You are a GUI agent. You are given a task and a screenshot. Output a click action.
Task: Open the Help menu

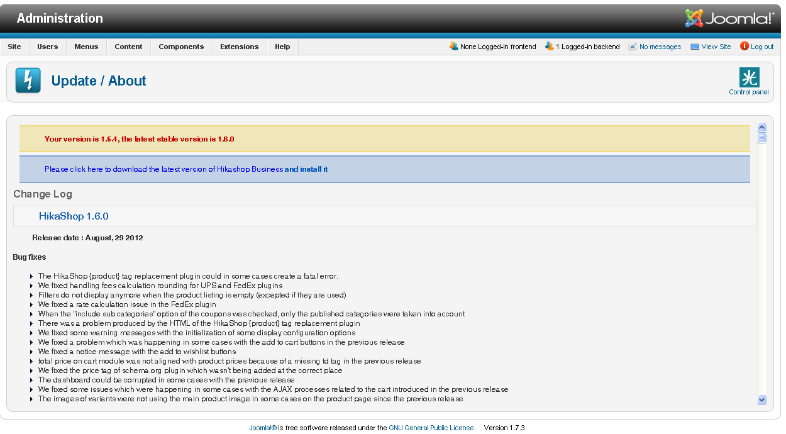tap(282, 47)
